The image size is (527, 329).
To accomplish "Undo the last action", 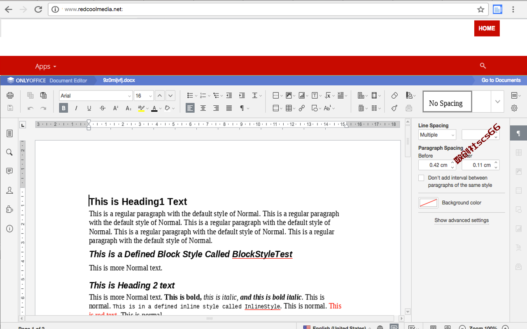I will (x=30, y=108).
